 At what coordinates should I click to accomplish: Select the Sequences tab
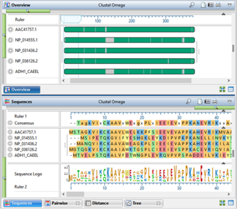coord(23,203)
